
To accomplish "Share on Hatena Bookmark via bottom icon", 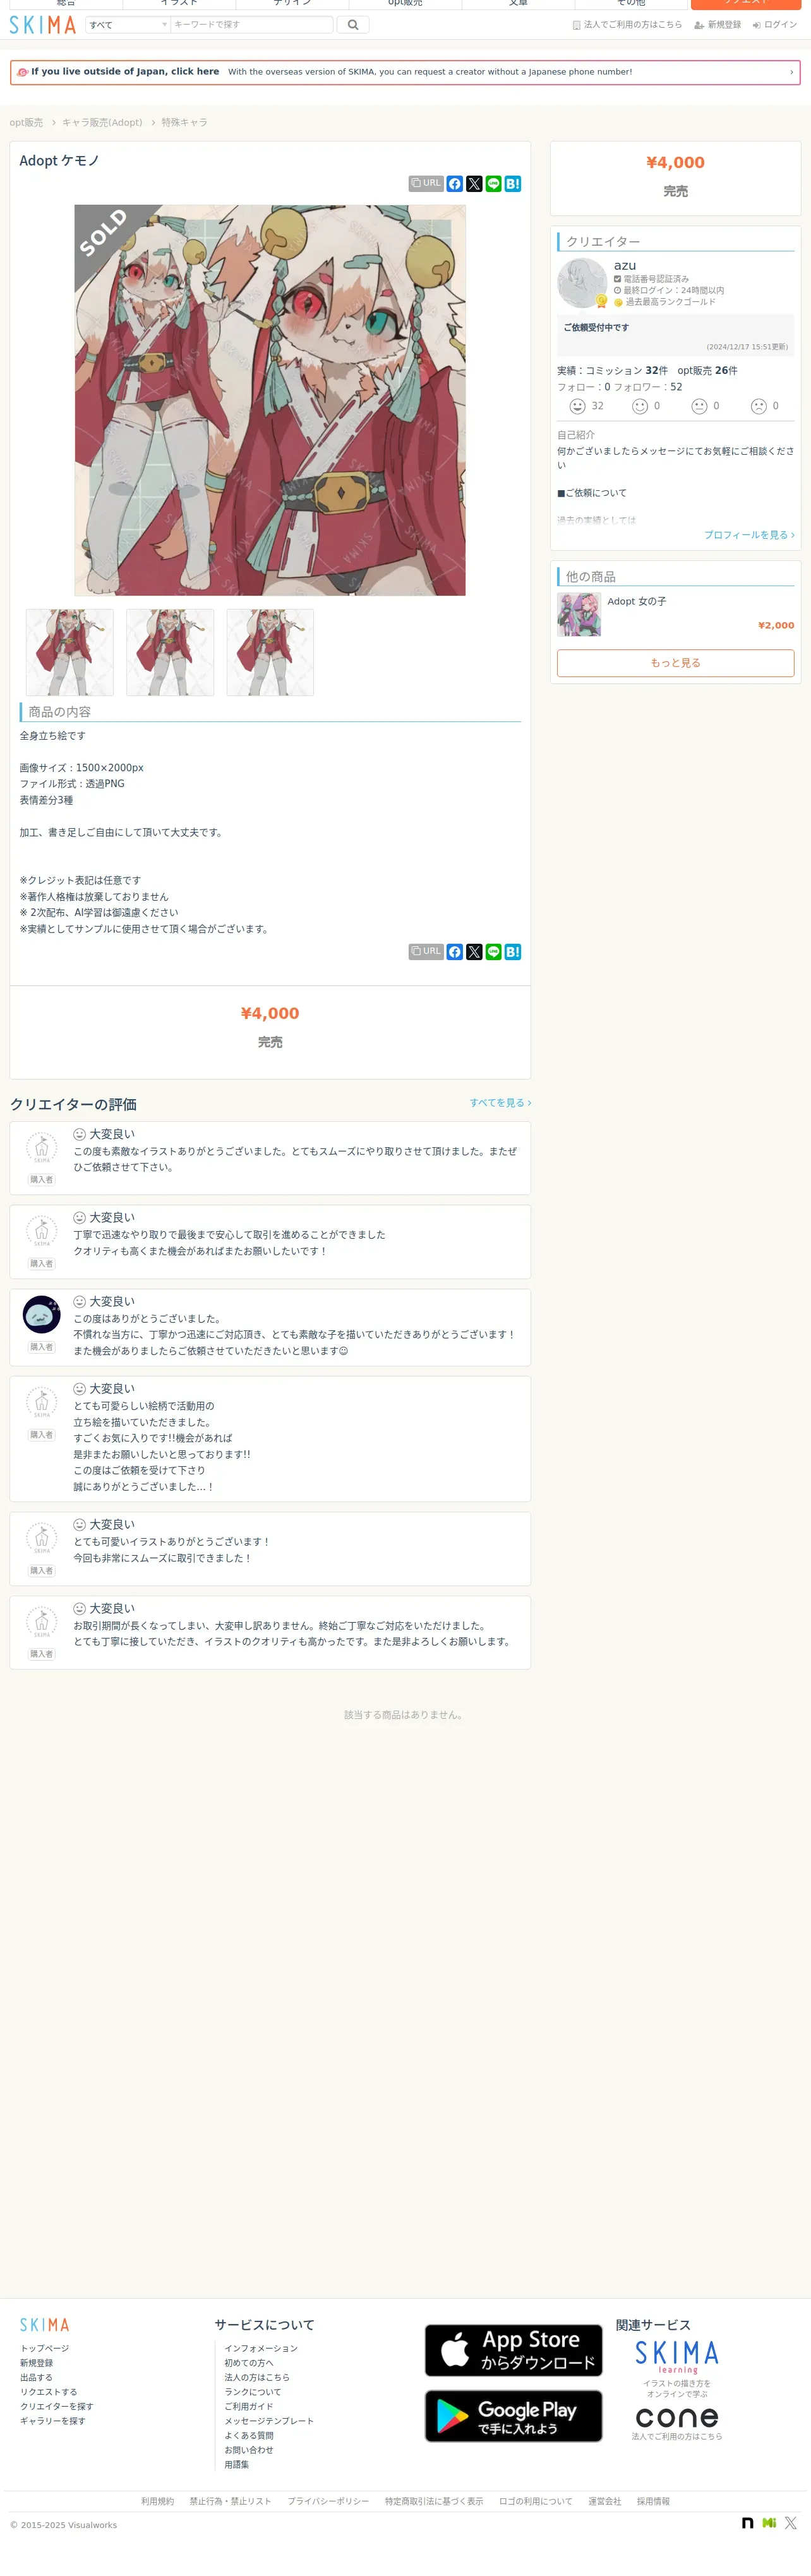I will tap(513, 952).
